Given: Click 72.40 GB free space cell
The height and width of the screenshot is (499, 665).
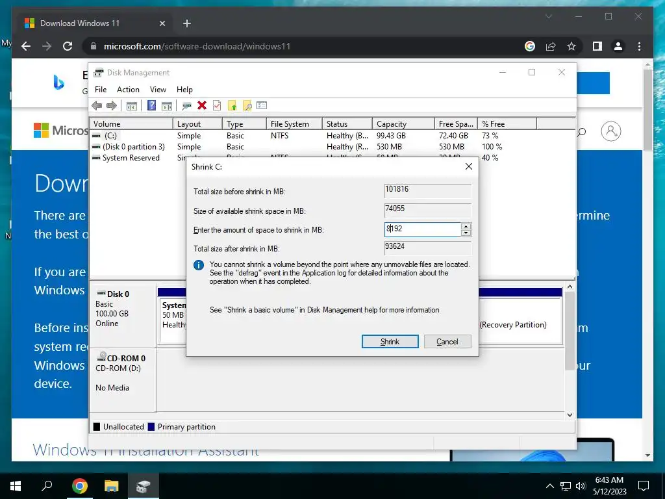Looking at the screenshot, I should (x=453, y=136).
